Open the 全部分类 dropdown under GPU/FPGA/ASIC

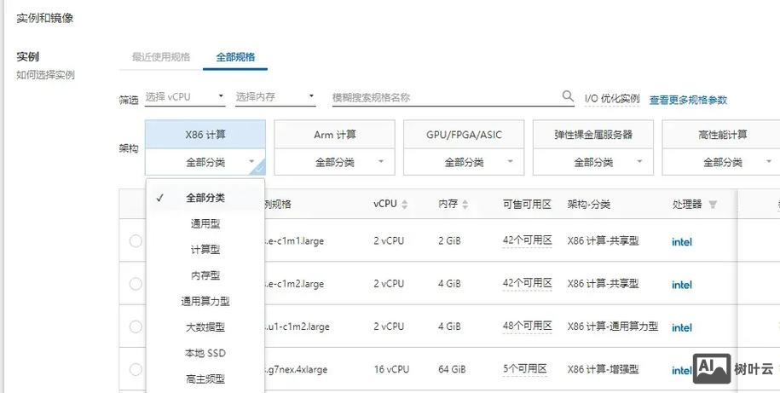tap(464, 162)
